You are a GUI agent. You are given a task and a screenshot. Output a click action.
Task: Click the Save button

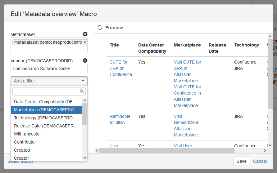click(241, 161)
